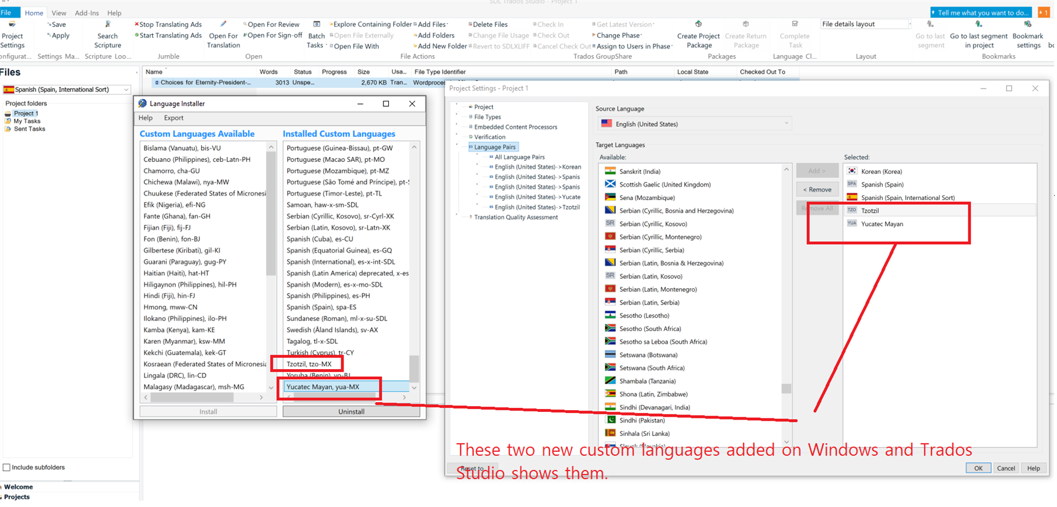Click Delete Files in ribbon
Image resolution: width=1057 pixels, height=507 pixels.
pos(488,25)
